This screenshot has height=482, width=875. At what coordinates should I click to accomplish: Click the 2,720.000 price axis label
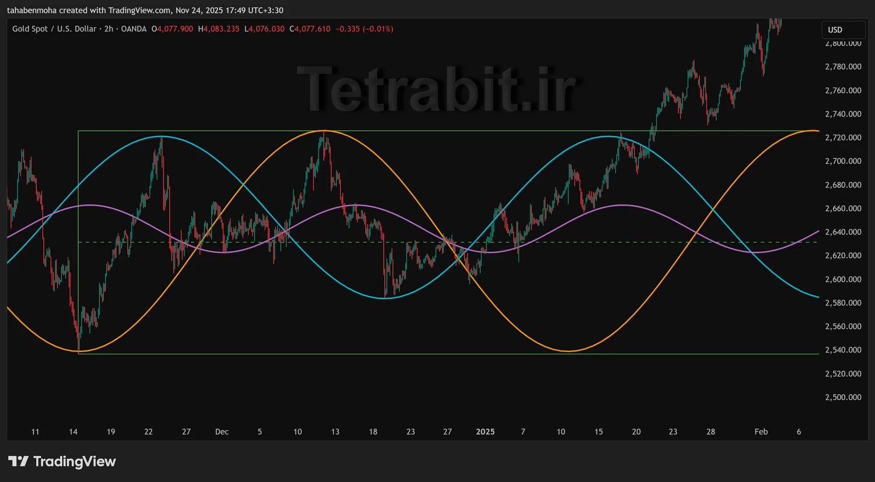(x=843, y=138)
